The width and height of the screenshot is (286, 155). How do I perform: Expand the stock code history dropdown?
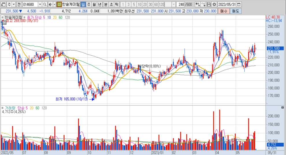tap(40, 4)
